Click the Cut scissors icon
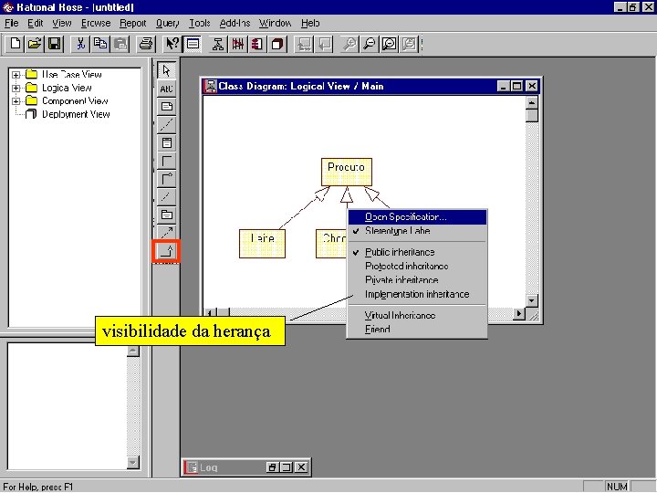 pos(80,44)
